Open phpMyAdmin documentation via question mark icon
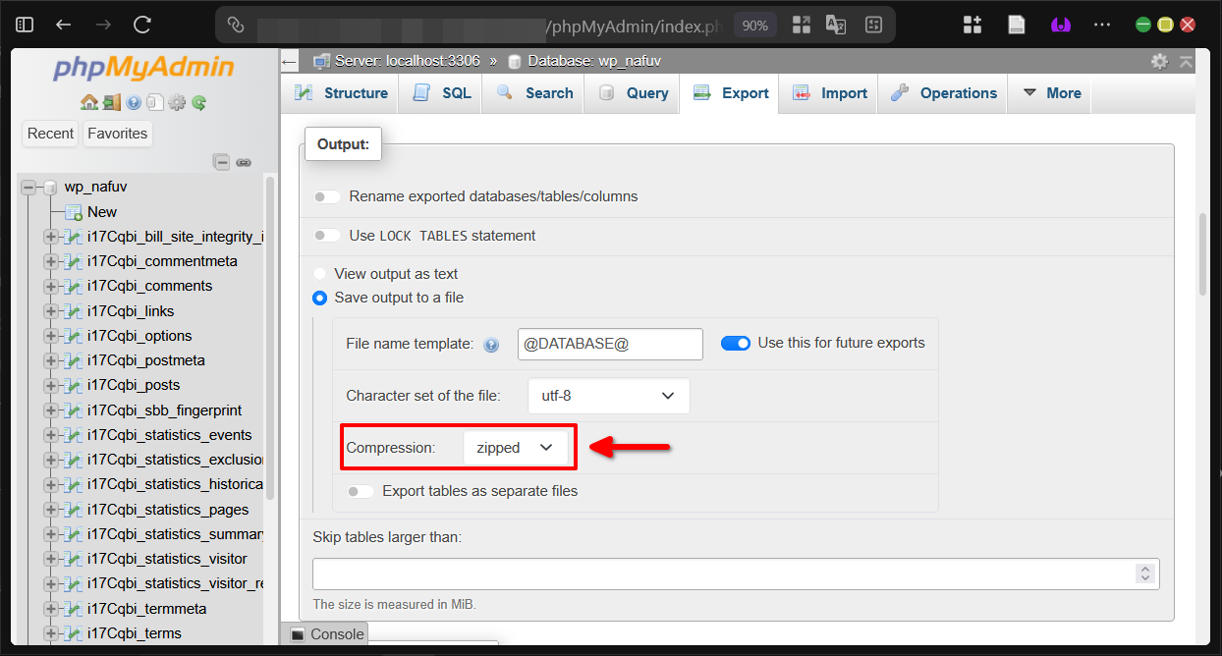This screenshot has width=1222, height=656. pyautogui.click(x=134, y=102)
